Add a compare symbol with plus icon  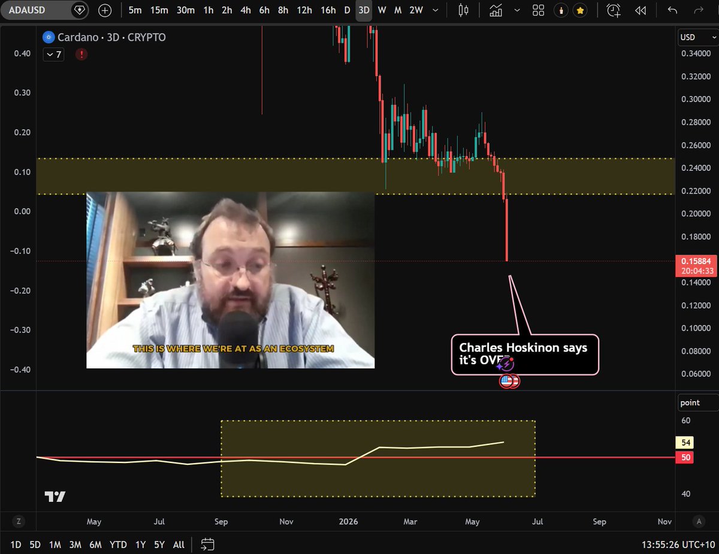pos(105,10)
